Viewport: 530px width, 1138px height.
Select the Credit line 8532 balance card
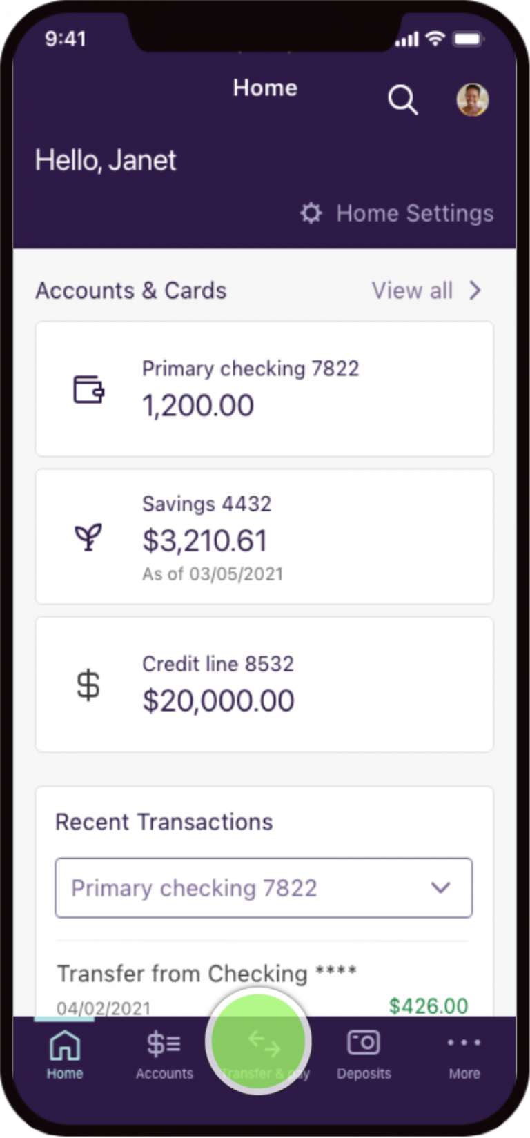pyautogui.click(x=264, y=685)
